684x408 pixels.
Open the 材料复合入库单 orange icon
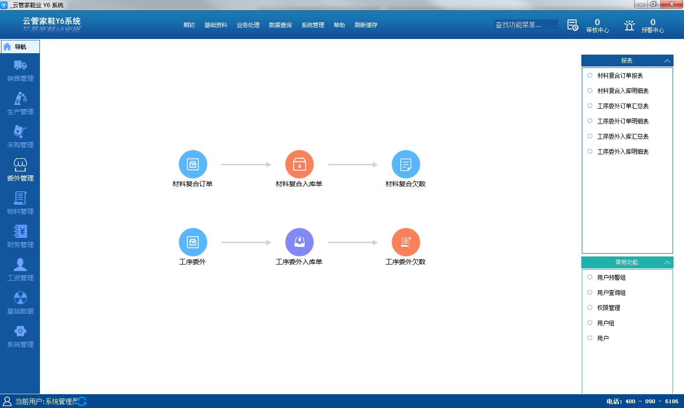pos(299,164)
